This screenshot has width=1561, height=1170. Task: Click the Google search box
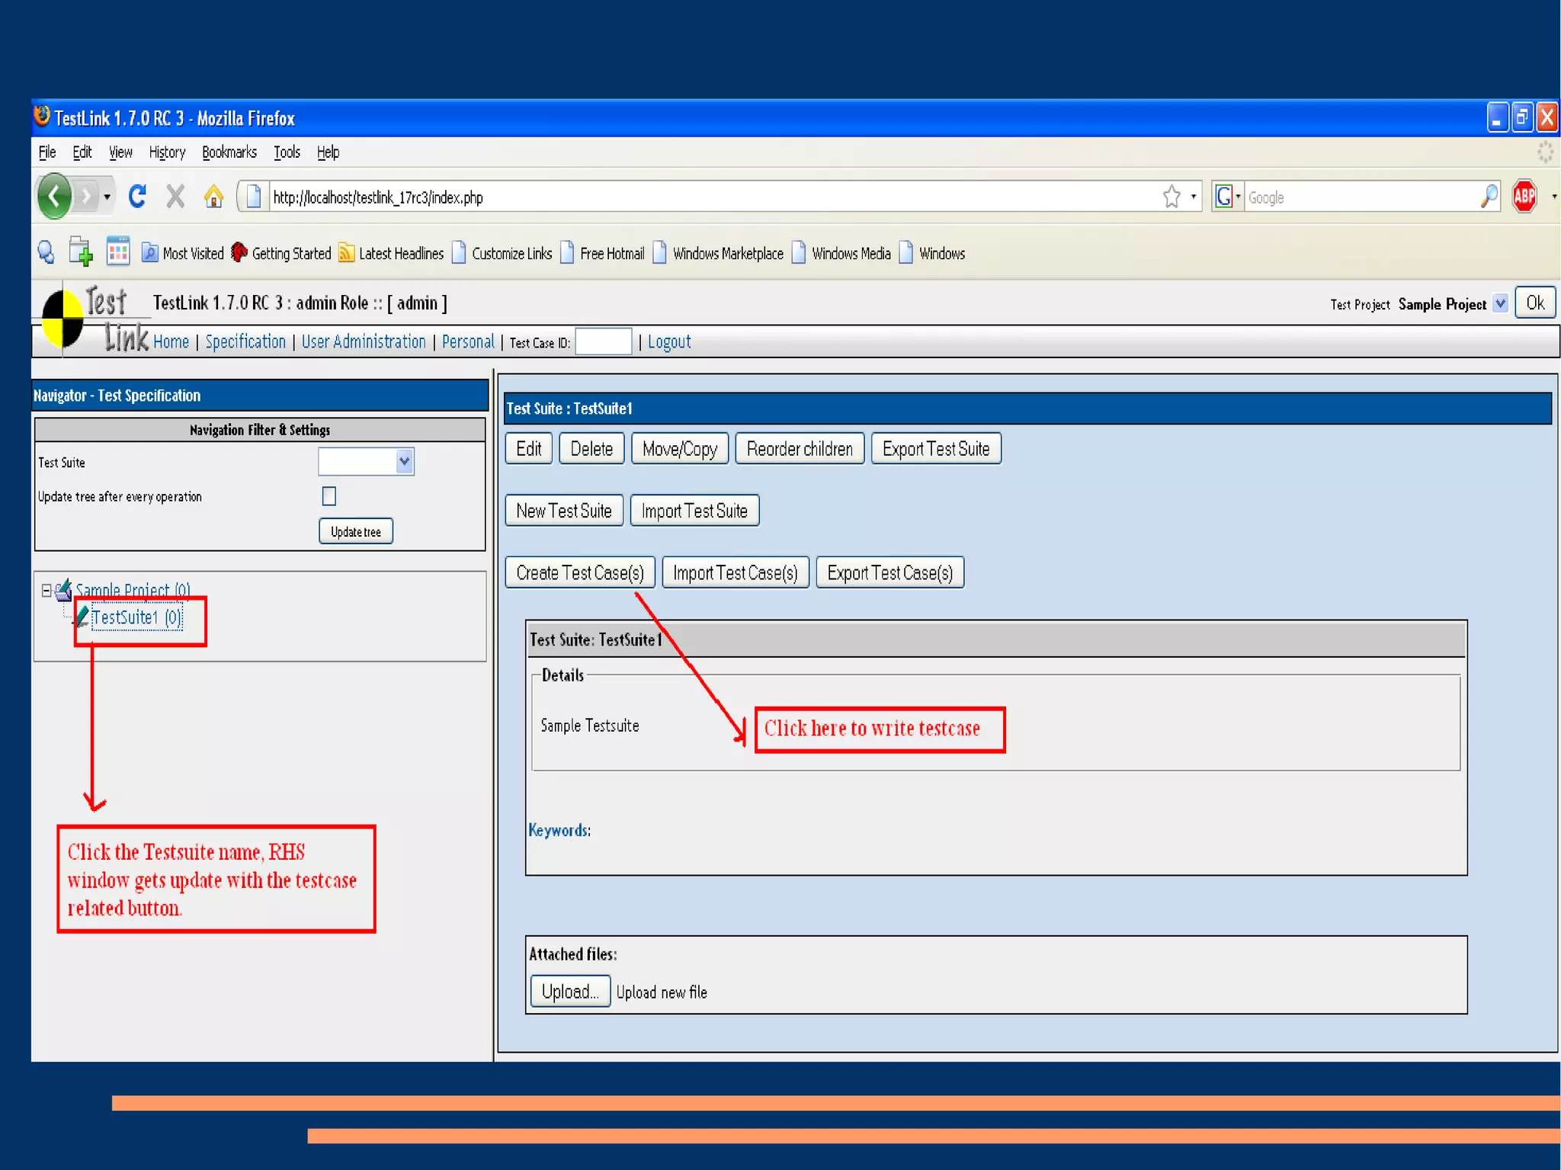click(1361, 197)
